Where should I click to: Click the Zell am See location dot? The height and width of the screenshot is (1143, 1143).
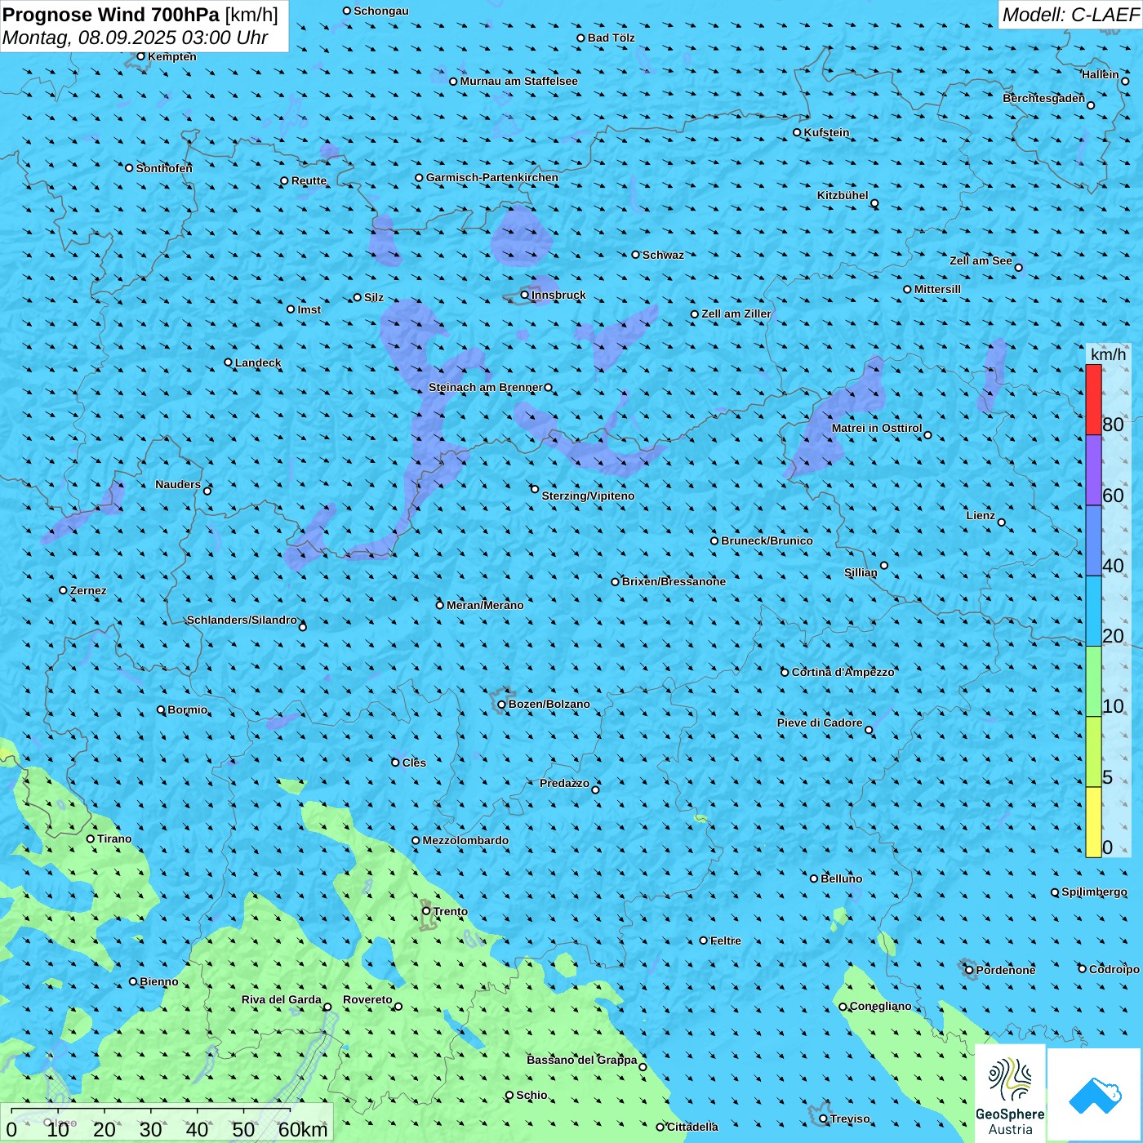coord(1018,267)
